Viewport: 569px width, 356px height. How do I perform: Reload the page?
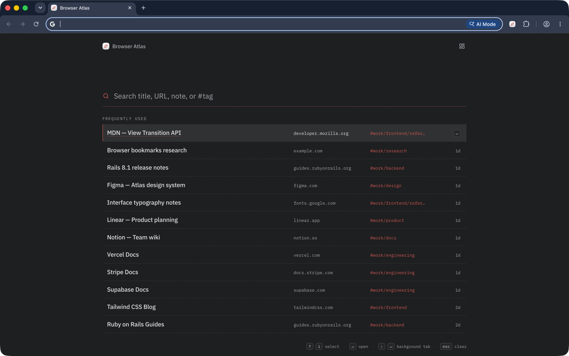click(x=36, y=24)
